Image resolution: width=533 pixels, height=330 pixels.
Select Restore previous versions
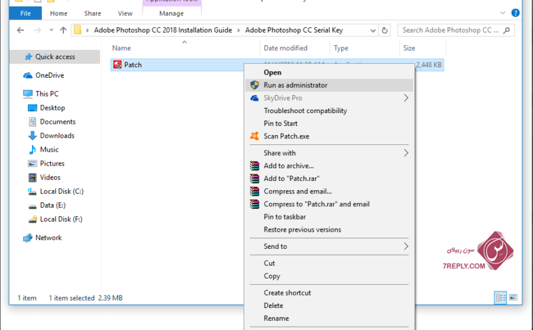[x=302, y=230]
